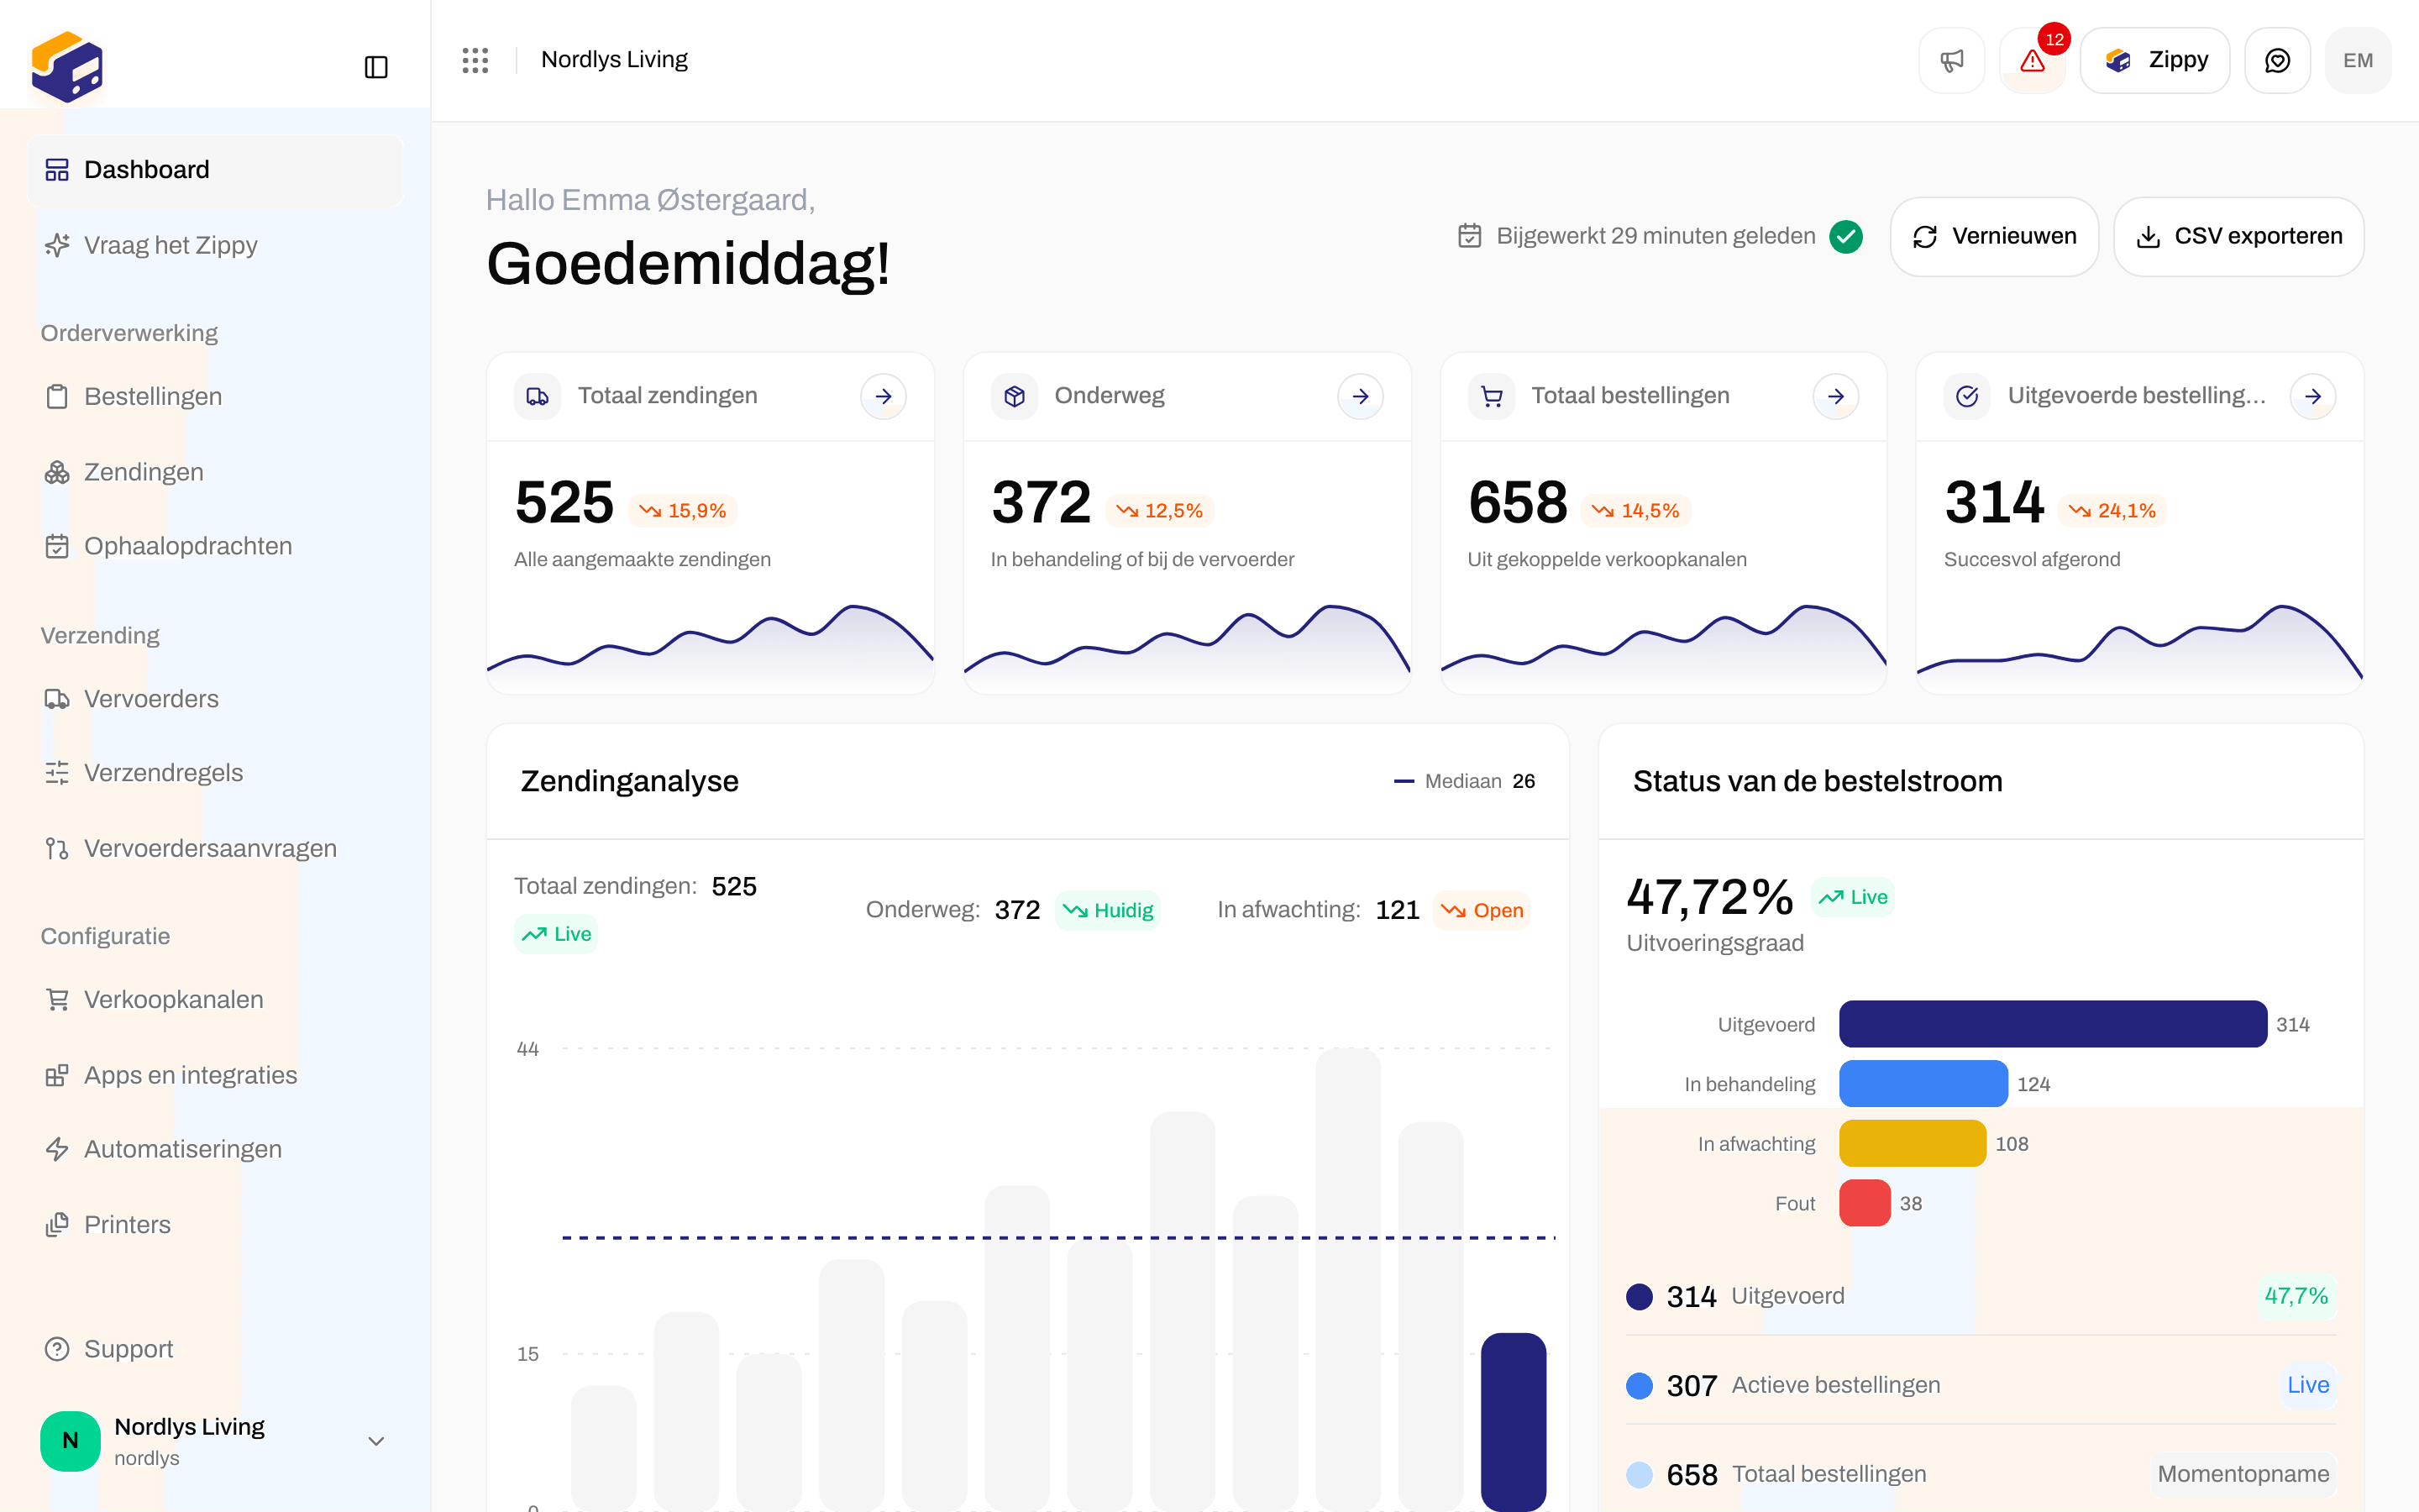Image resolution: width=2419 pixels, height=1512 pixels.
Task: Open the announcements megaphone icon
Action: click(1951, 61)
